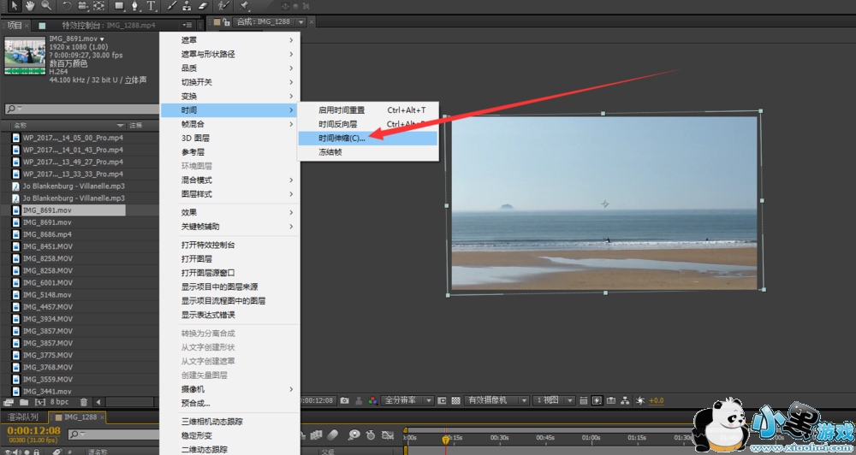The image size is (856, 455).
Task: Click 冻结帧 in the time submenu
Action: 330,152
